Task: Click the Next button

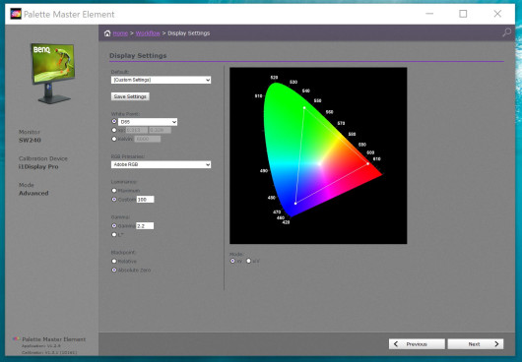Action: pyautogui.click(x=476, y=344)
